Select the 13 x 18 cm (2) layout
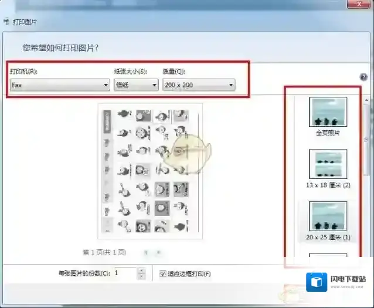This screenshot has height=308, width=374. 328,164
